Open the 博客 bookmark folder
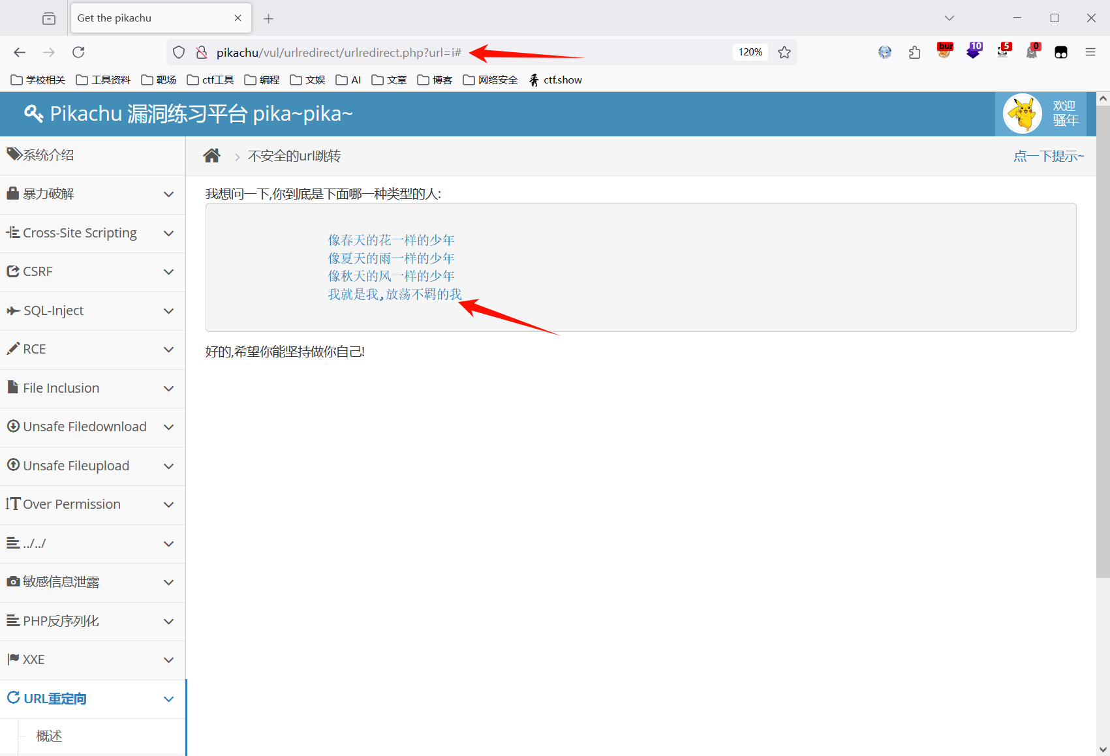This screenshot has width=1110, height=756. pos(435,80)
